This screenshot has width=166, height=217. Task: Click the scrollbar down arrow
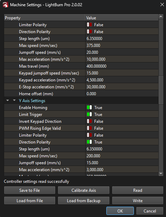pos(161,174)
